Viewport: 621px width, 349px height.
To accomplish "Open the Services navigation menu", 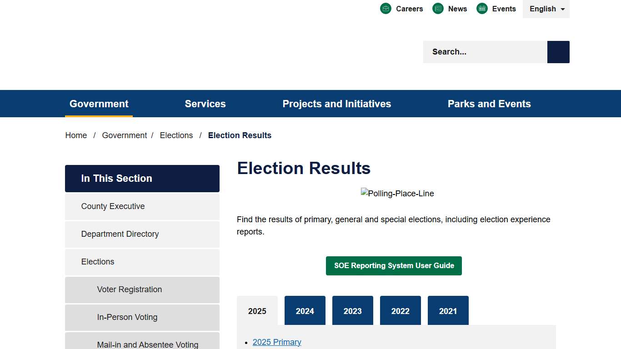I will (x=205, y=104).
